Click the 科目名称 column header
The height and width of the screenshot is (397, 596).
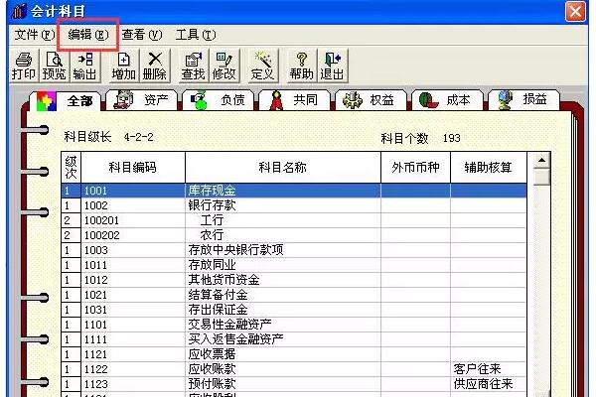click(x=282, y=167)
